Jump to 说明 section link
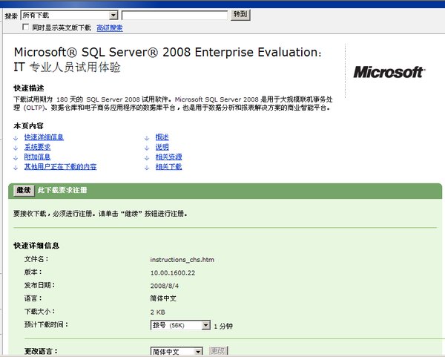Screen dimensions: 445x357 [x=162, y=147]
